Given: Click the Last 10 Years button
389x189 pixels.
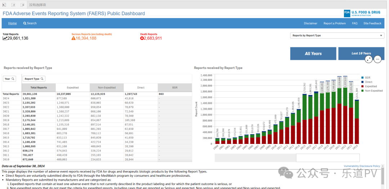Looking at the screenshot, I should (361, 54).
